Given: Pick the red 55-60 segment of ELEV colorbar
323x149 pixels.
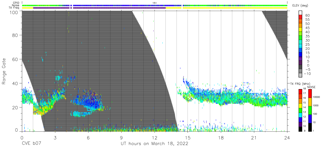Looking at the screenshot, I should (301, 17).
